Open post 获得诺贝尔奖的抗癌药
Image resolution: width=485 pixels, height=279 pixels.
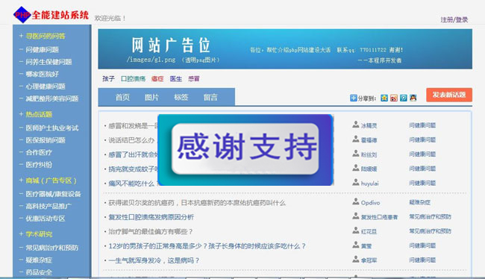pyautogui.click(x=197, y=203)
